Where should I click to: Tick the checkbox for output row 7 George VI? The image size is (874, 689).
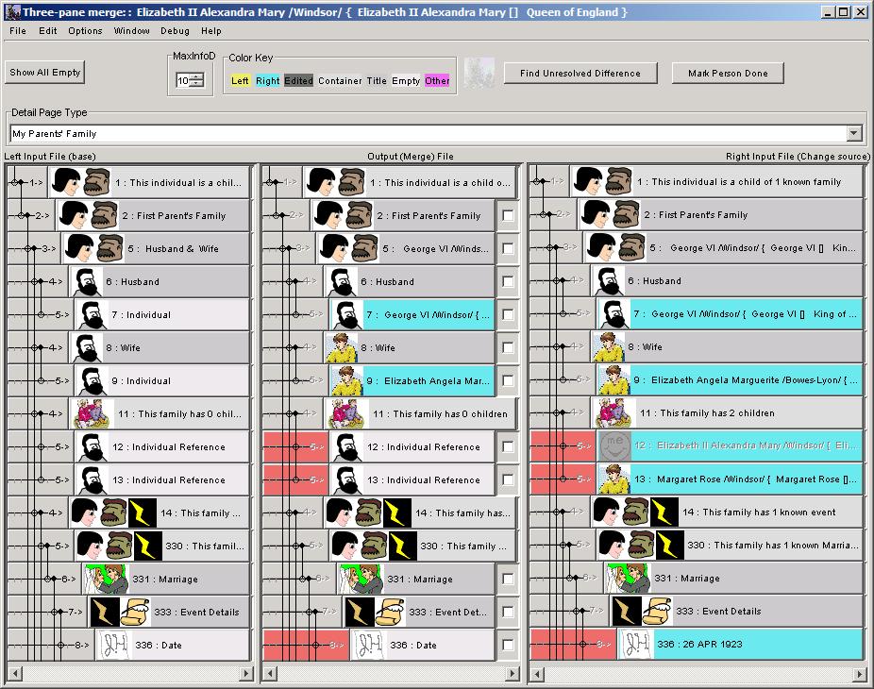pos(508,315)
